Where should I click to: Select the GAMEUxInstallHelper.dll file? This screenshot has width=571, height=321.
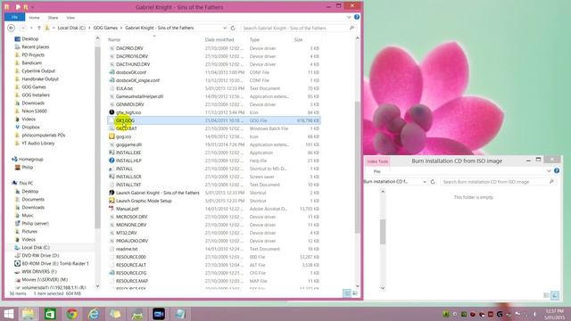pyautogui.click(x=139, y=96)
